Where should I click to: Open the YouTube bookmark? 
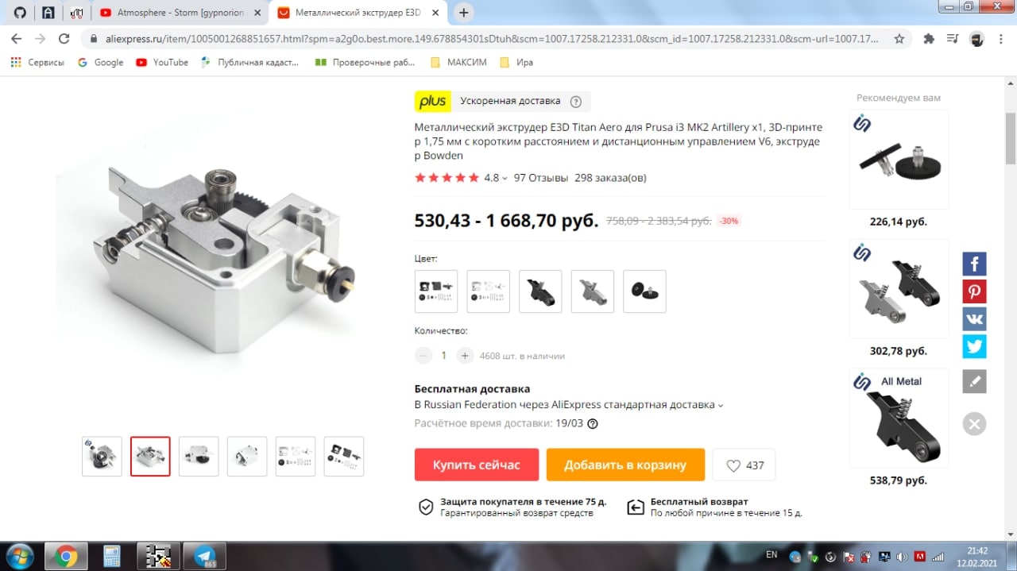click(x=162, y=62)
